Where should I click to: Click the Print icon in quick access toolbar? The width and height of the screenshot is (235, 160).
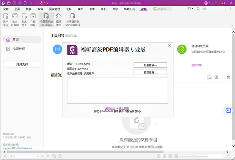(20, 3)
